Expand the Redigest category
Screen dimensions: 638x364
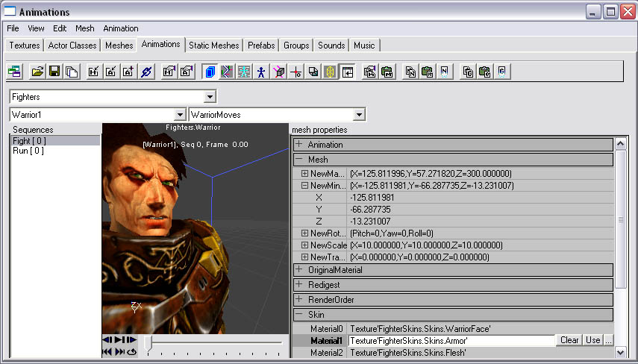click(x=299, y=284)
